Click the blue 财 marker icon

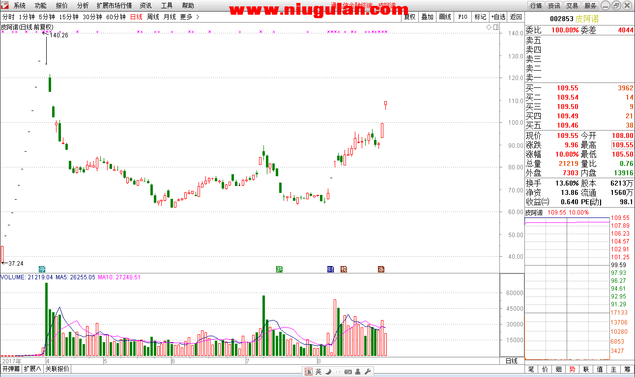coord(331,269)
